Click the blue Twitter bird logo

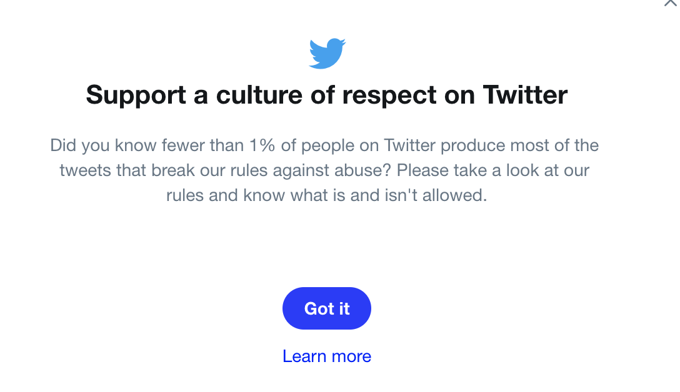pos(327,54)
